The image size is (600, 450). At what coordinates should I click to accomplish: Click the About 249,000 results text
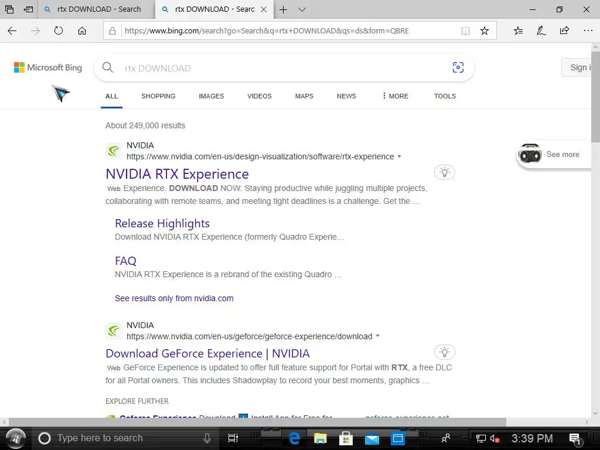pyautogui.click(x=145, y=125)
